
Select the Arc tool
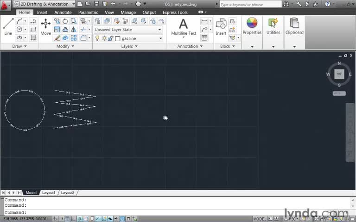click(19, 21)
